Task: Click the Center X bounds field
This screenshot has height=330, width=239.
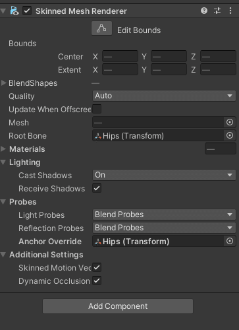Action: [x=120, y=57]
